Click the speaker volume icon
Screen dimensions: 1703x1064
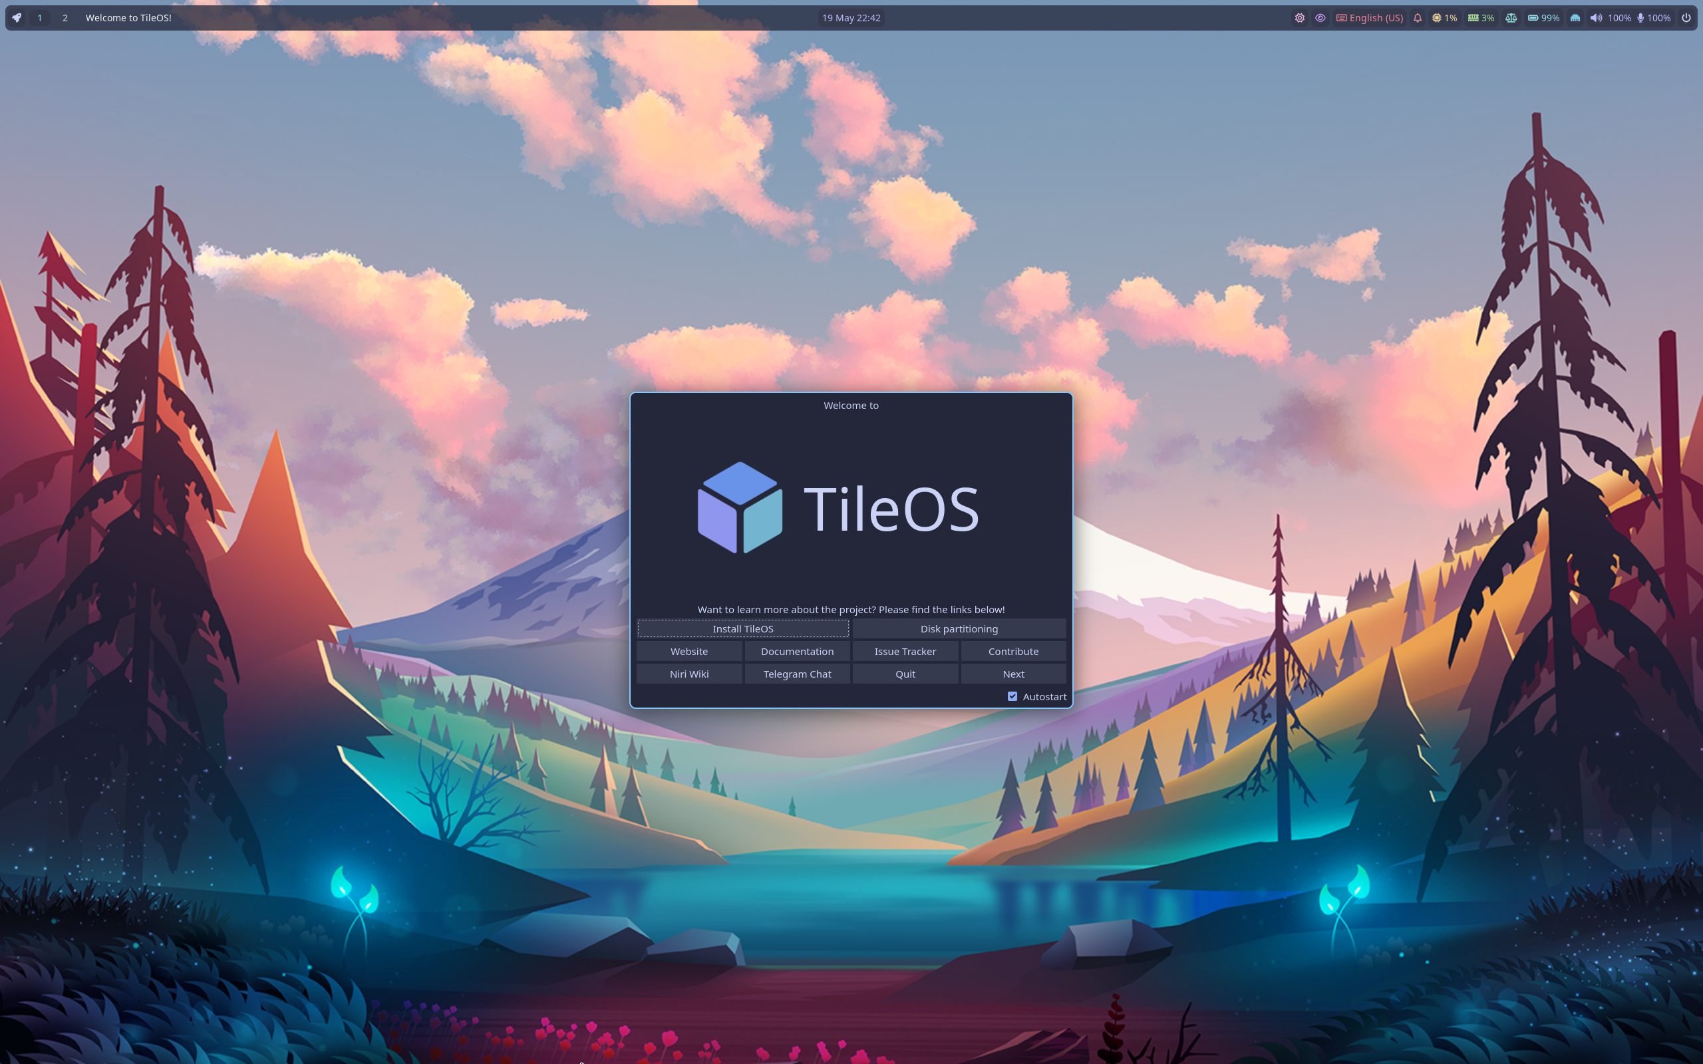coord(1596,17)
